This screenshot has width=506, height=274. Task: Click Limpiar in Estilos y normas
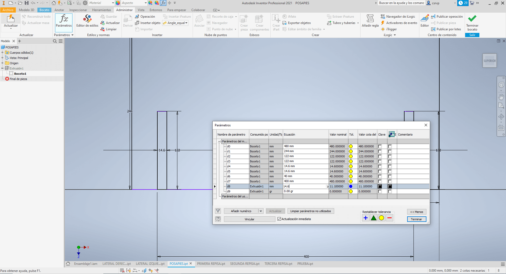tap(109, 29)
